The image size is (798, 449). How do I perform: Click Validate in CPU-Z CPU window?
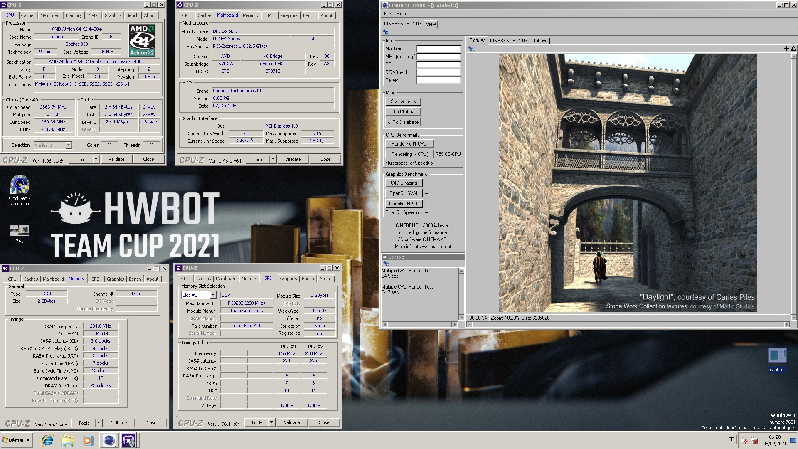click(116, 159)
